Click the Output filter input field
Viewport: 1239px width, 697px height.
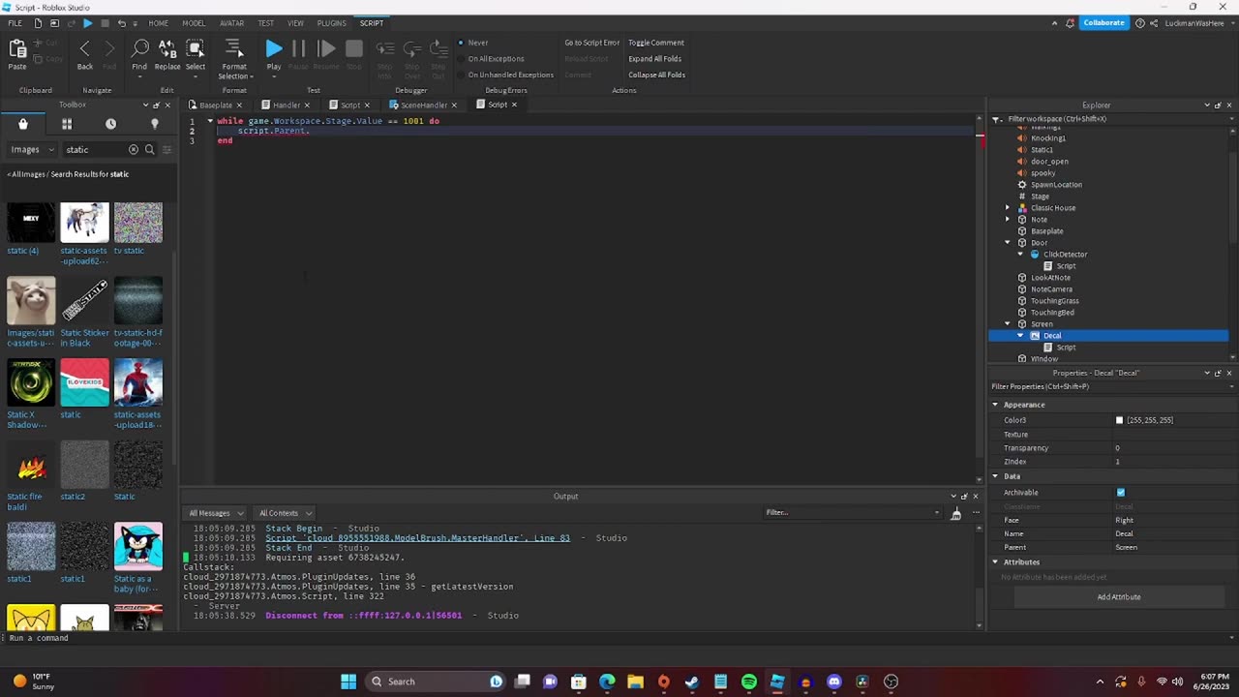(850, 512)
